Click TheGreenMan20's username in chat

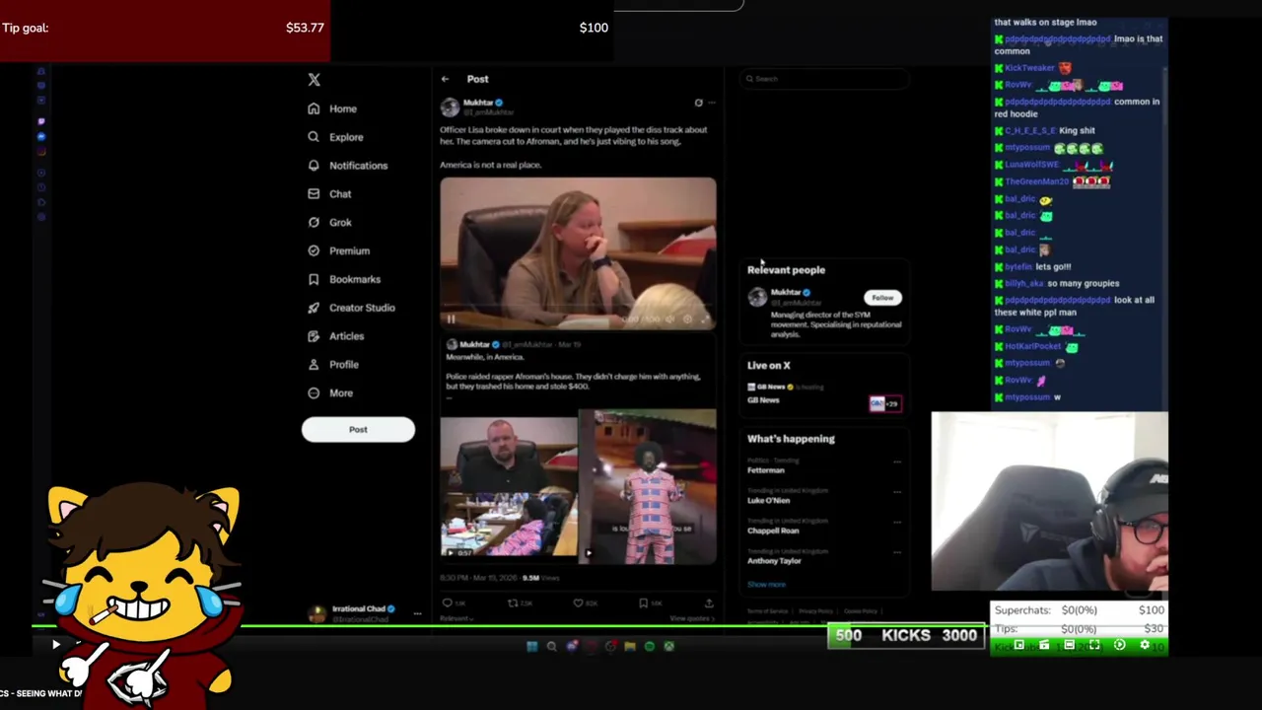(x=1036, y=181)
